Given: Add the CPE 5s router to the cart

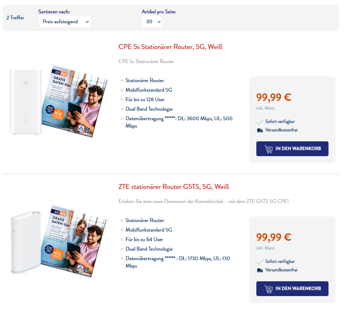Looking at the screenshot, I should pos(292,148).
